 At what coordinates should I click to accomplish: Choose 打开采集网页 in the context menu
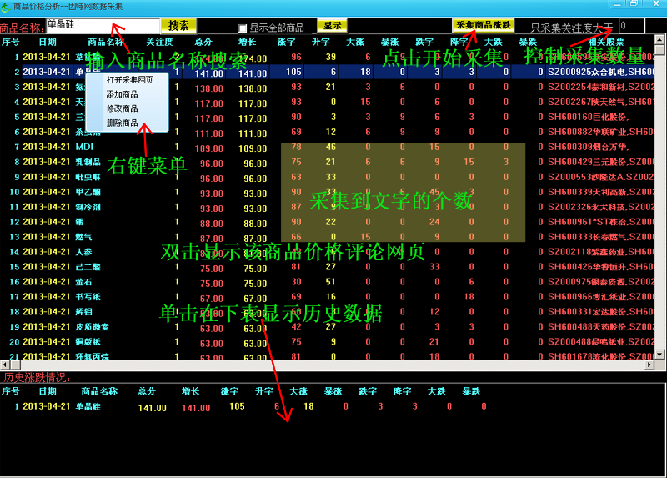tap(130, 80)
